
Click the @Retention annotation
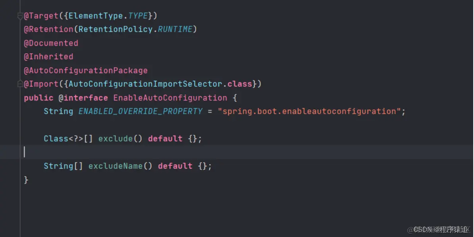48,29
